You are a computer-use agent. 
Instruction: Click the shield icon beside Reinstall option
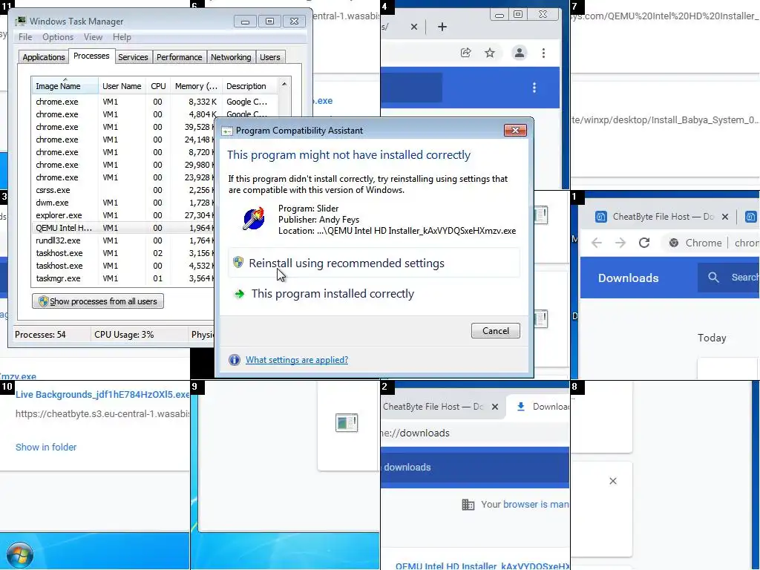tap(238, 262)
